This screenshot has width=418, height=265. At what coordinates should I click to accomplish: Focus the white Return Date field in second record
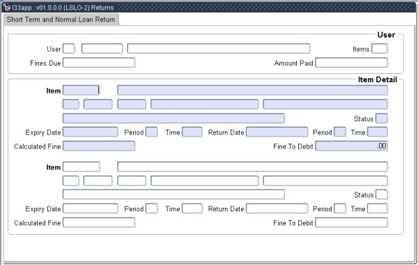click(x=277, y=209)
